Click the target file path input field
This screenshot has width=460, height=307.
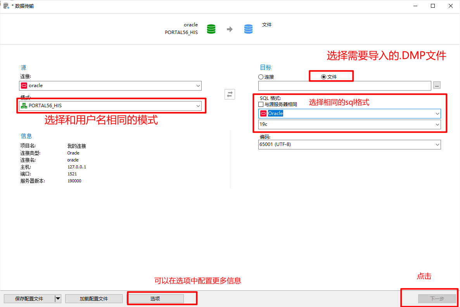tap(344, 86)
